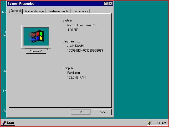Click the volume speaker icon in the tray

(150, 123)
